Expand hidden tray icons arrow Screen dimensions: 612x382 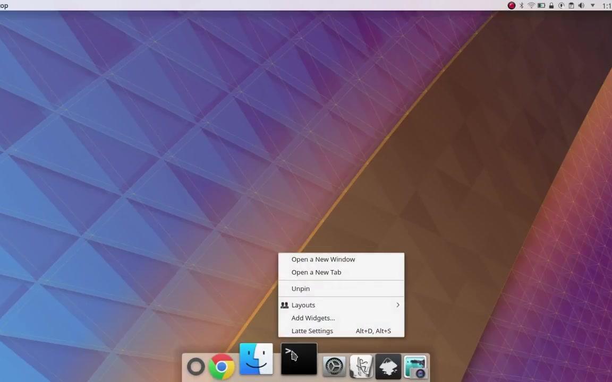592,5
